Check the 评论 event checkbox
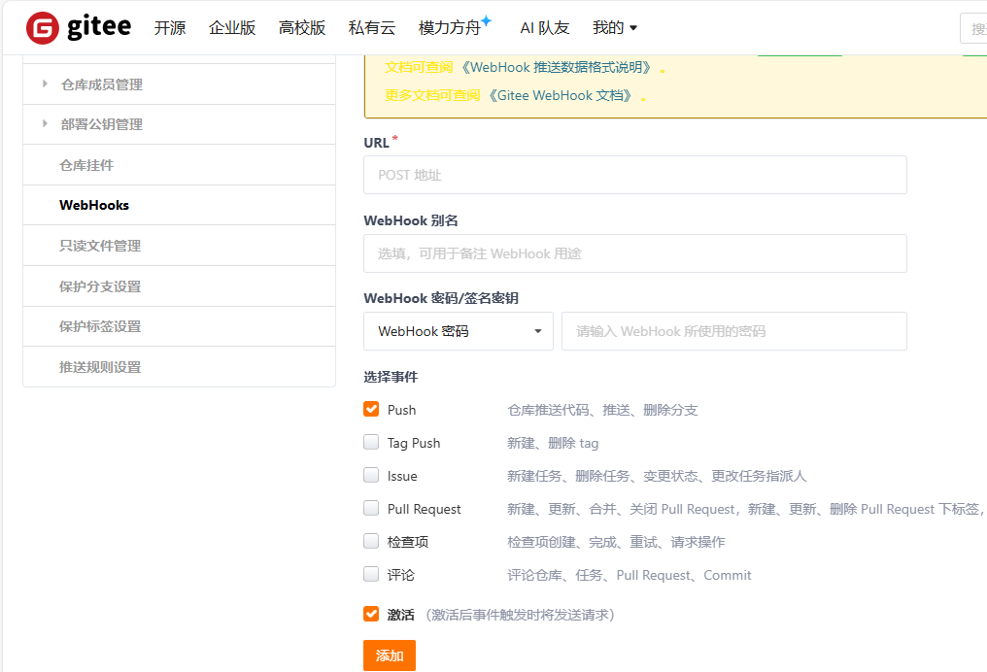The image size is (987, 672). tap(371, 574)
